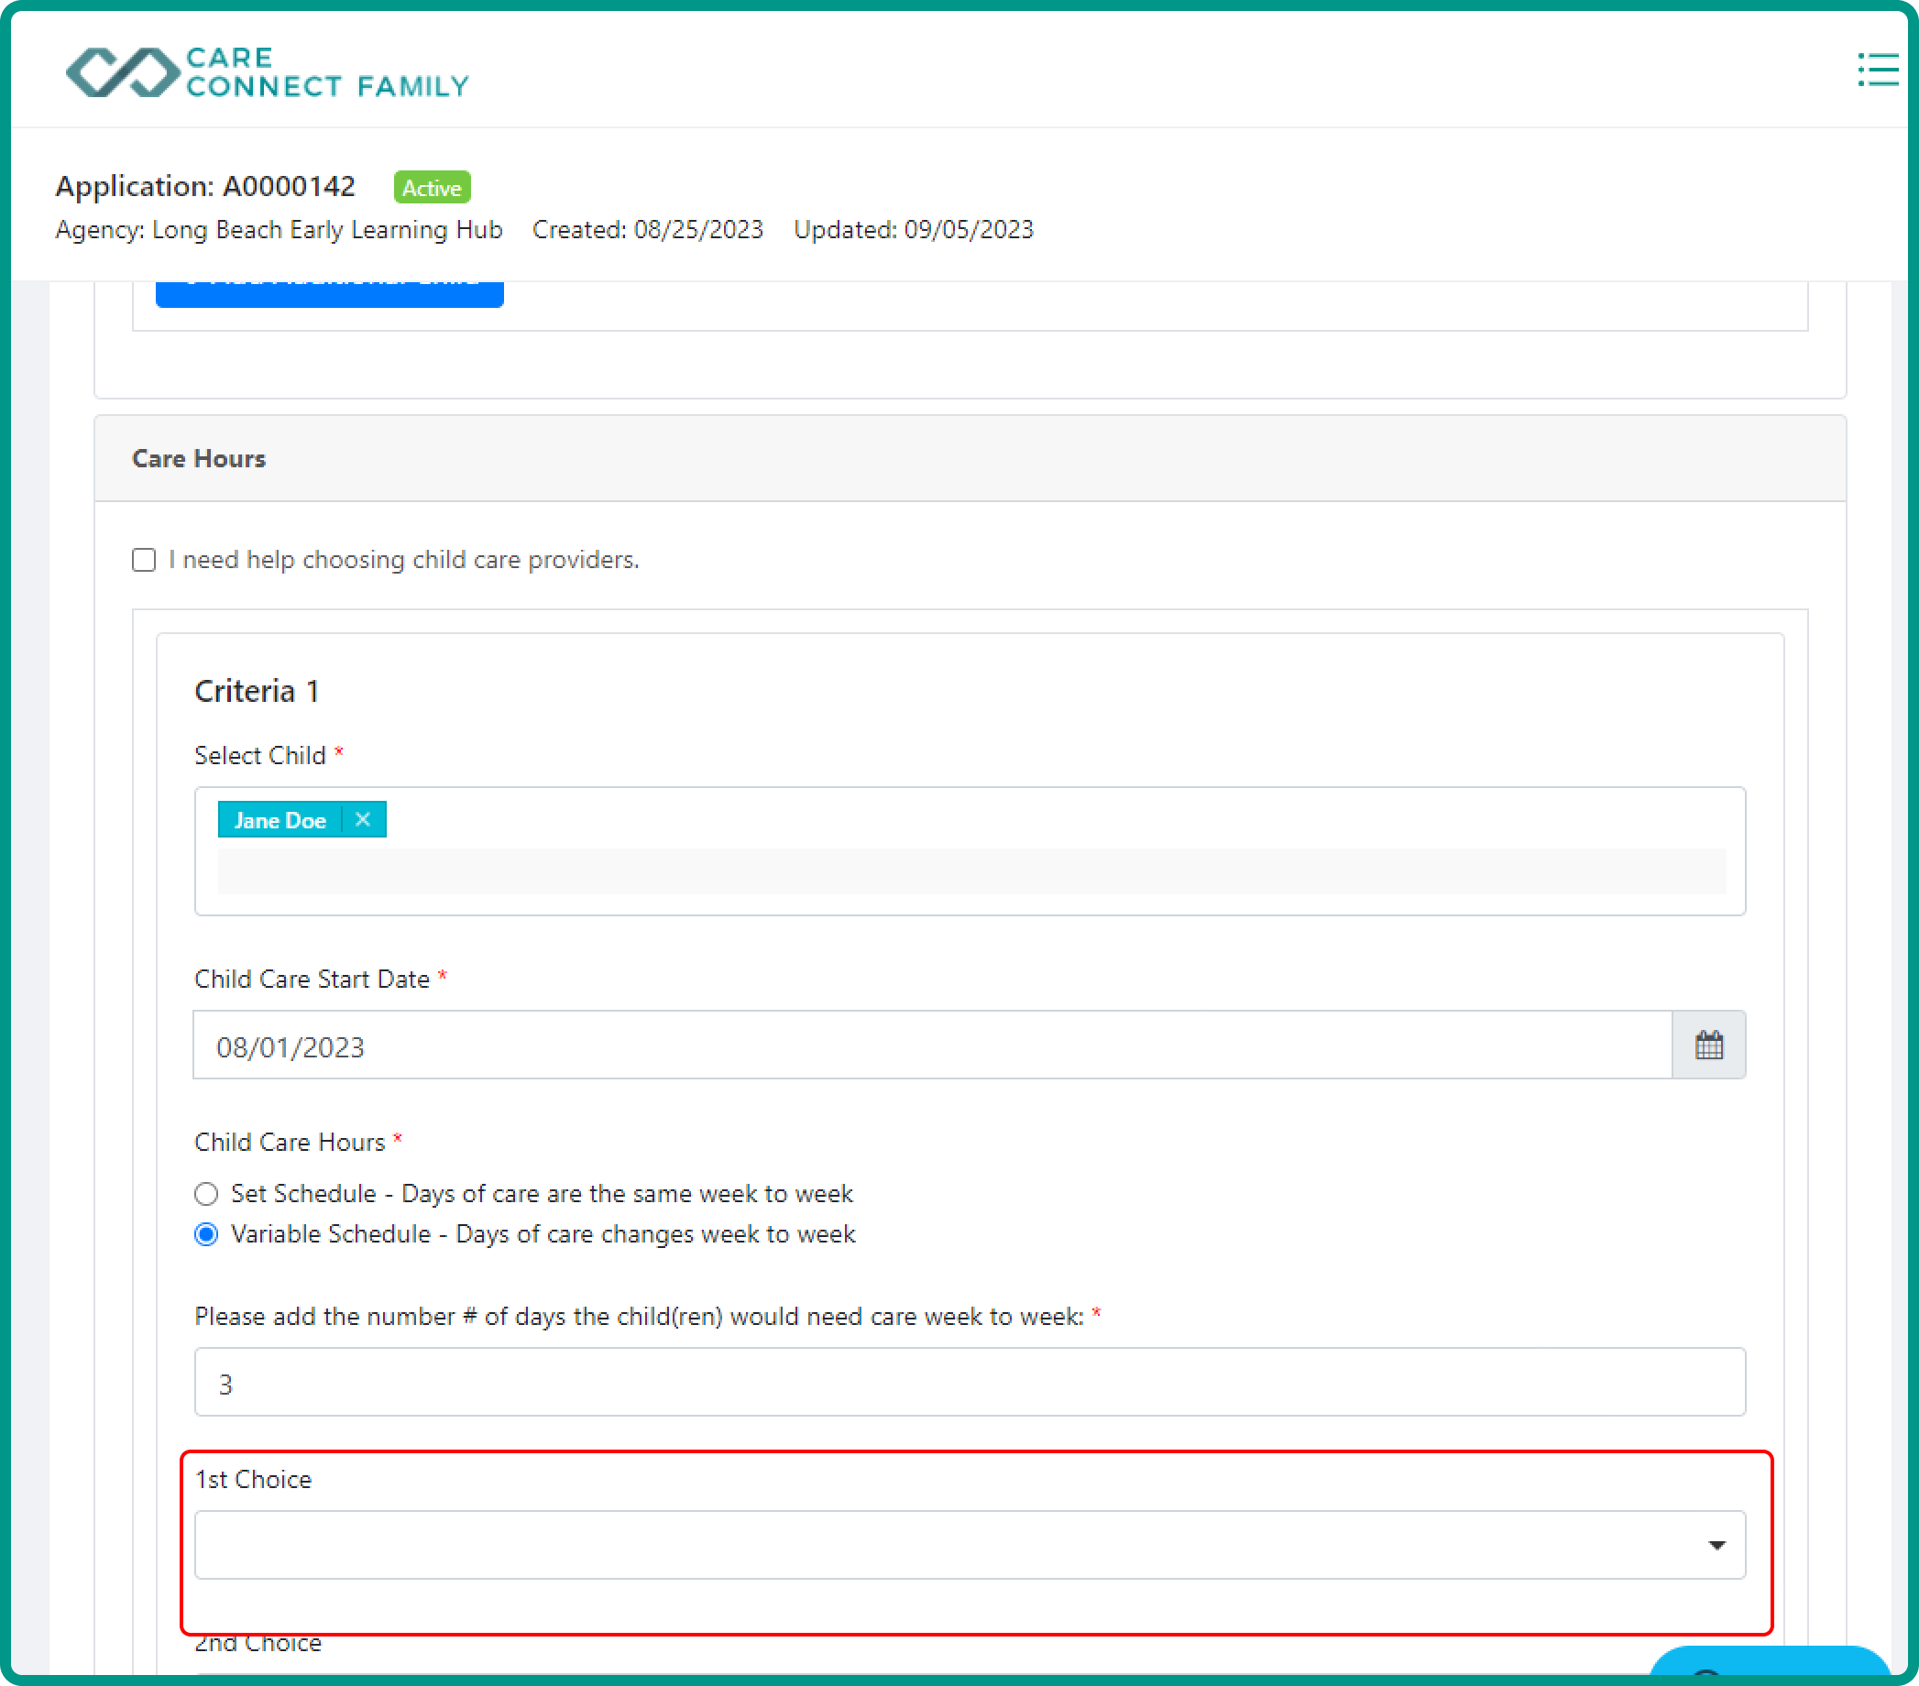This screenshot has height=1686, width=1919.
Task: Click the Application A0000142 title
Action: point(205,187)
